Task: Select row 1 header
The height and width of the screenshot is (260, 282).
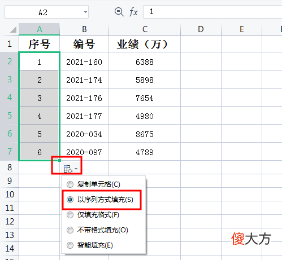Action: [10, 44]
